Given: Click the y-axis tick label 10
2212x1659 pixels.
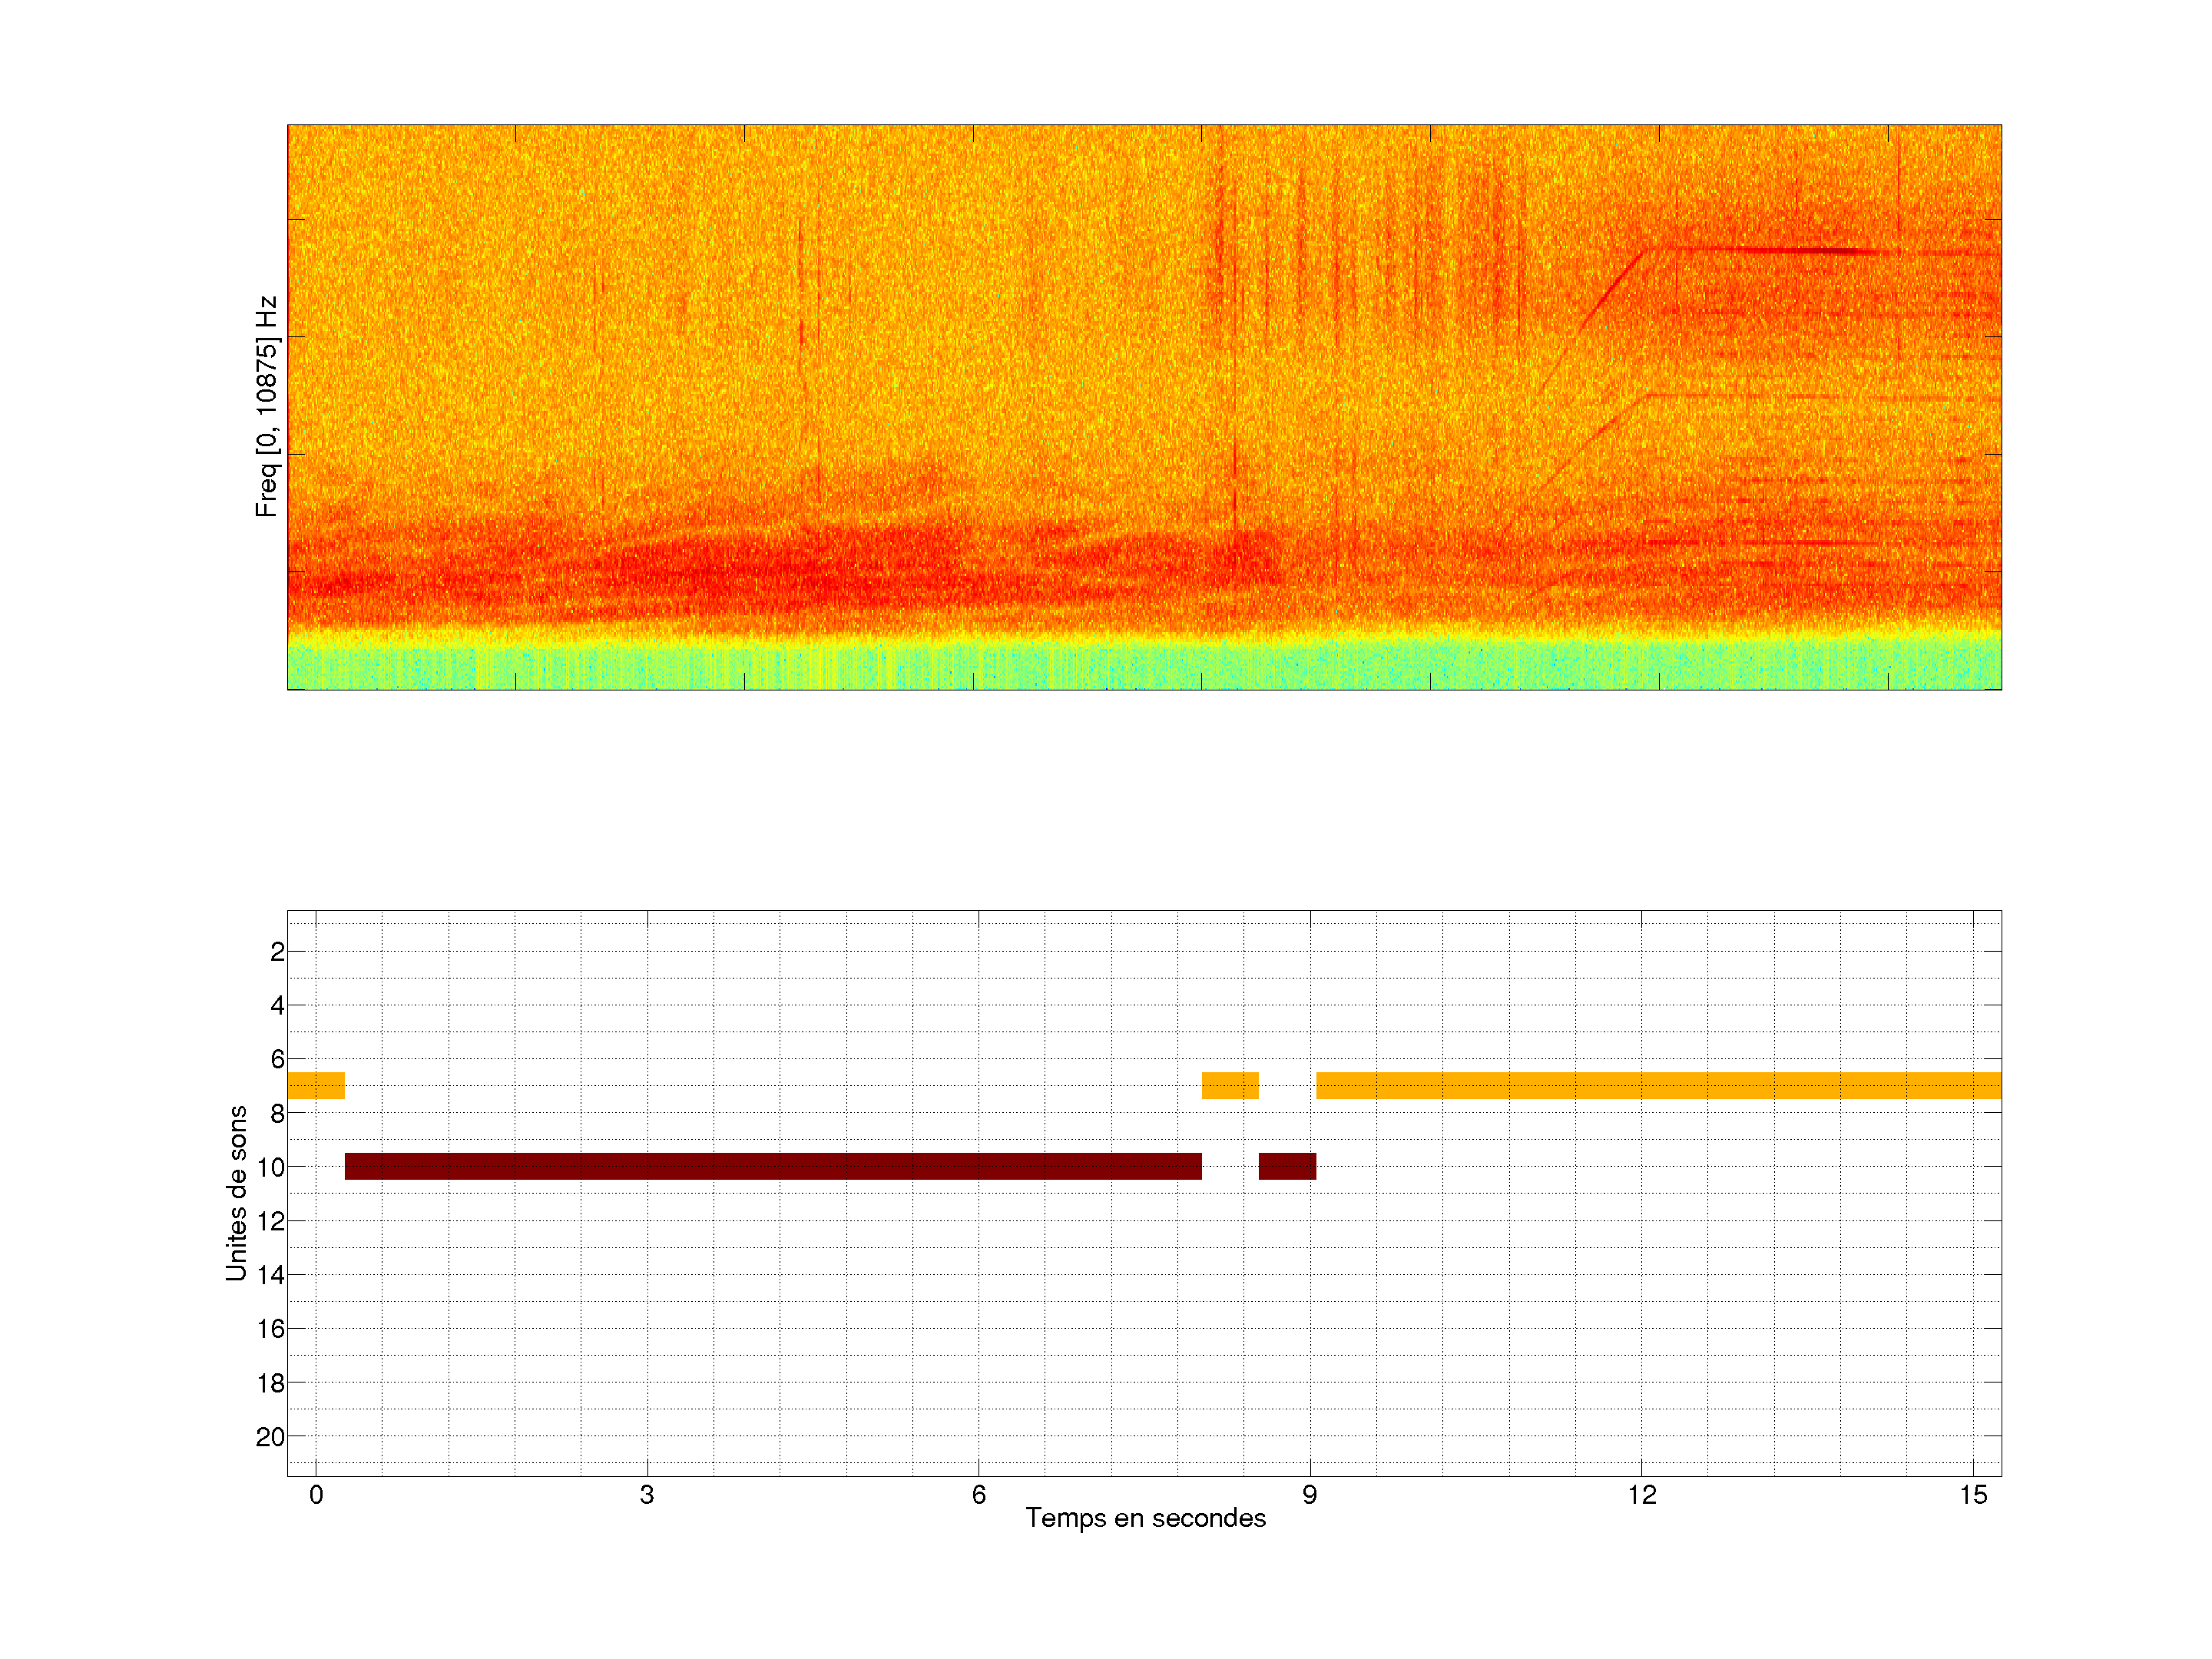Looking at the screenshot, I should pos(270,1167).
